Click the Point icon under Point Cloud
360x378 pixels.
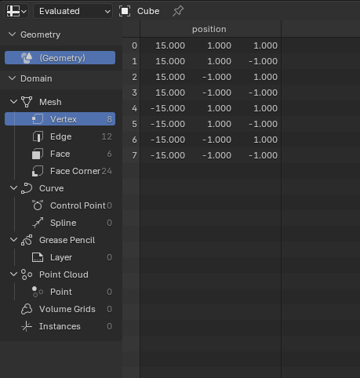click(x=38, y=292)
